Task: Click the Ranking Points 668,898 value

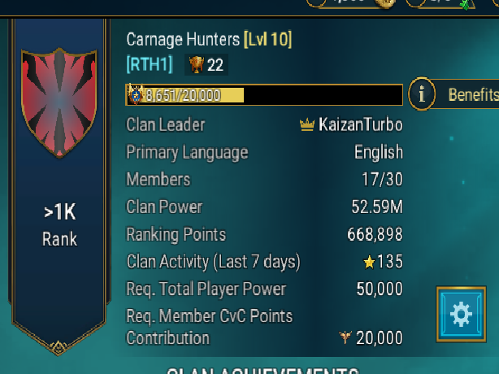Action: click(x=375, y=234)
